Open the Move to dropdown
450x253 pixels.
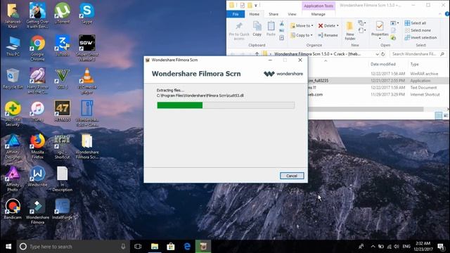302,25
